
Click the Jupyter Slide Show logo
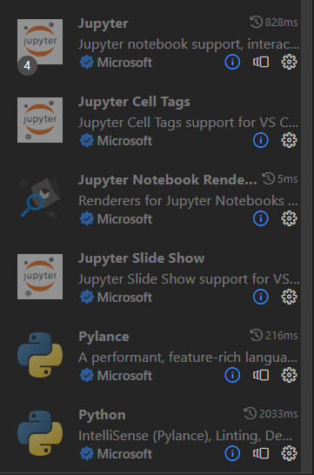(40, 277)
